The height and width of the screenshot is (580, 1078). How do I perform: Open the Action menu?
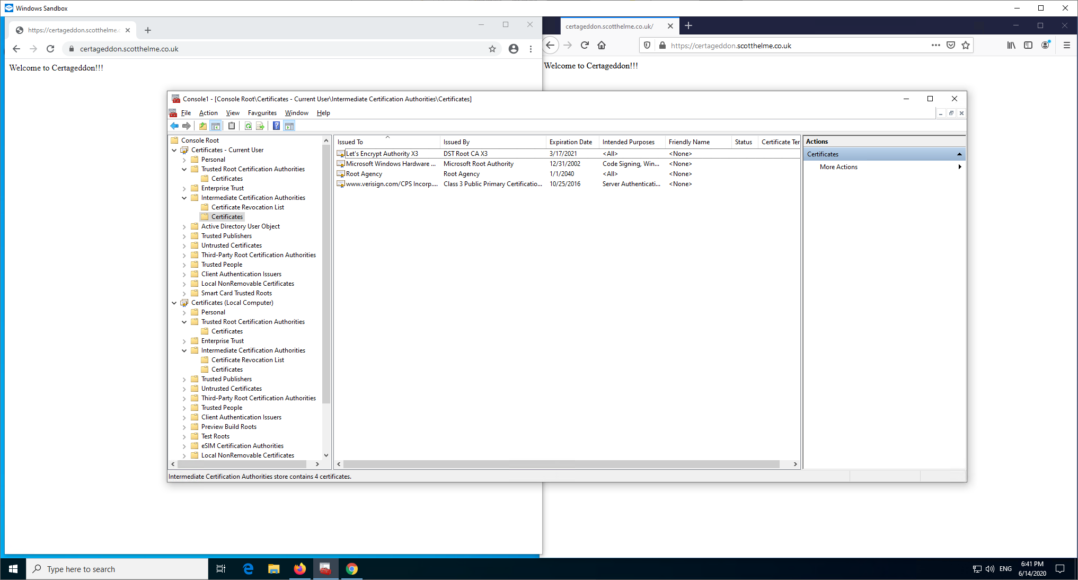208,113
